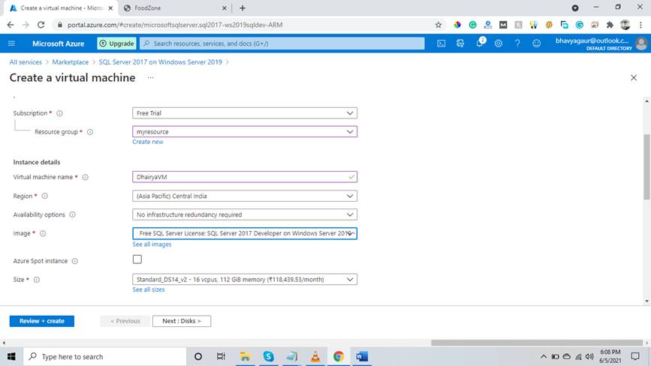651x366 pixels.
Task: Open the Chrome three-dot menu
Action: coord(640,25)
